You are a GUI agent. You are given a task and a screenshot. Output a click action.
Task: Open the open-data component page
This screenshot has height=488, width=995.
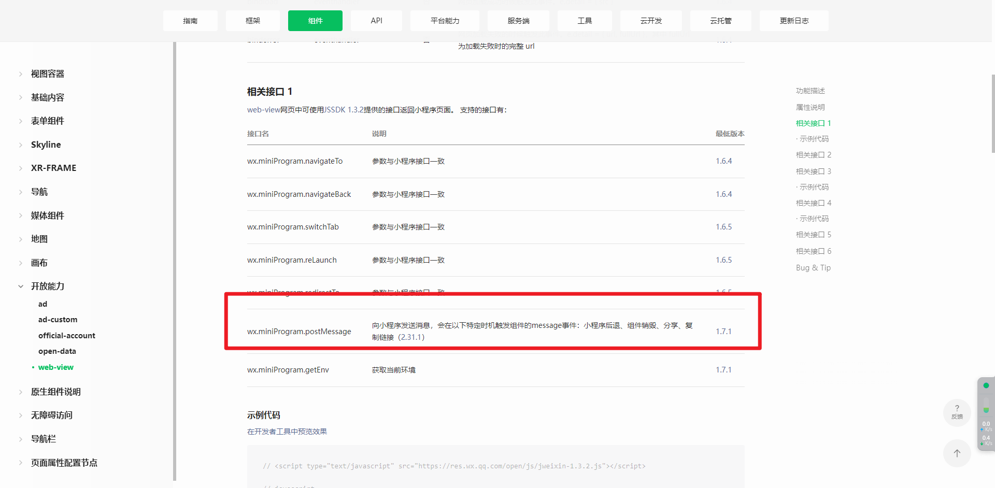coord(57,351)
